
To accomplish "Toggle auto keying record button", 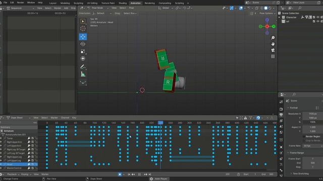I will 120,174.
